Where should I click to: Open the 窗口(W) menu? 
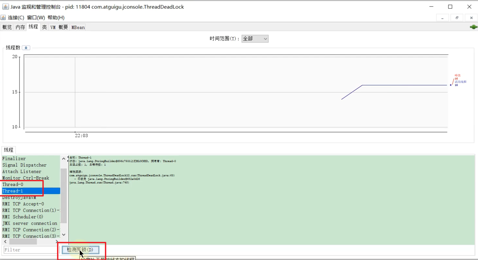36,18
